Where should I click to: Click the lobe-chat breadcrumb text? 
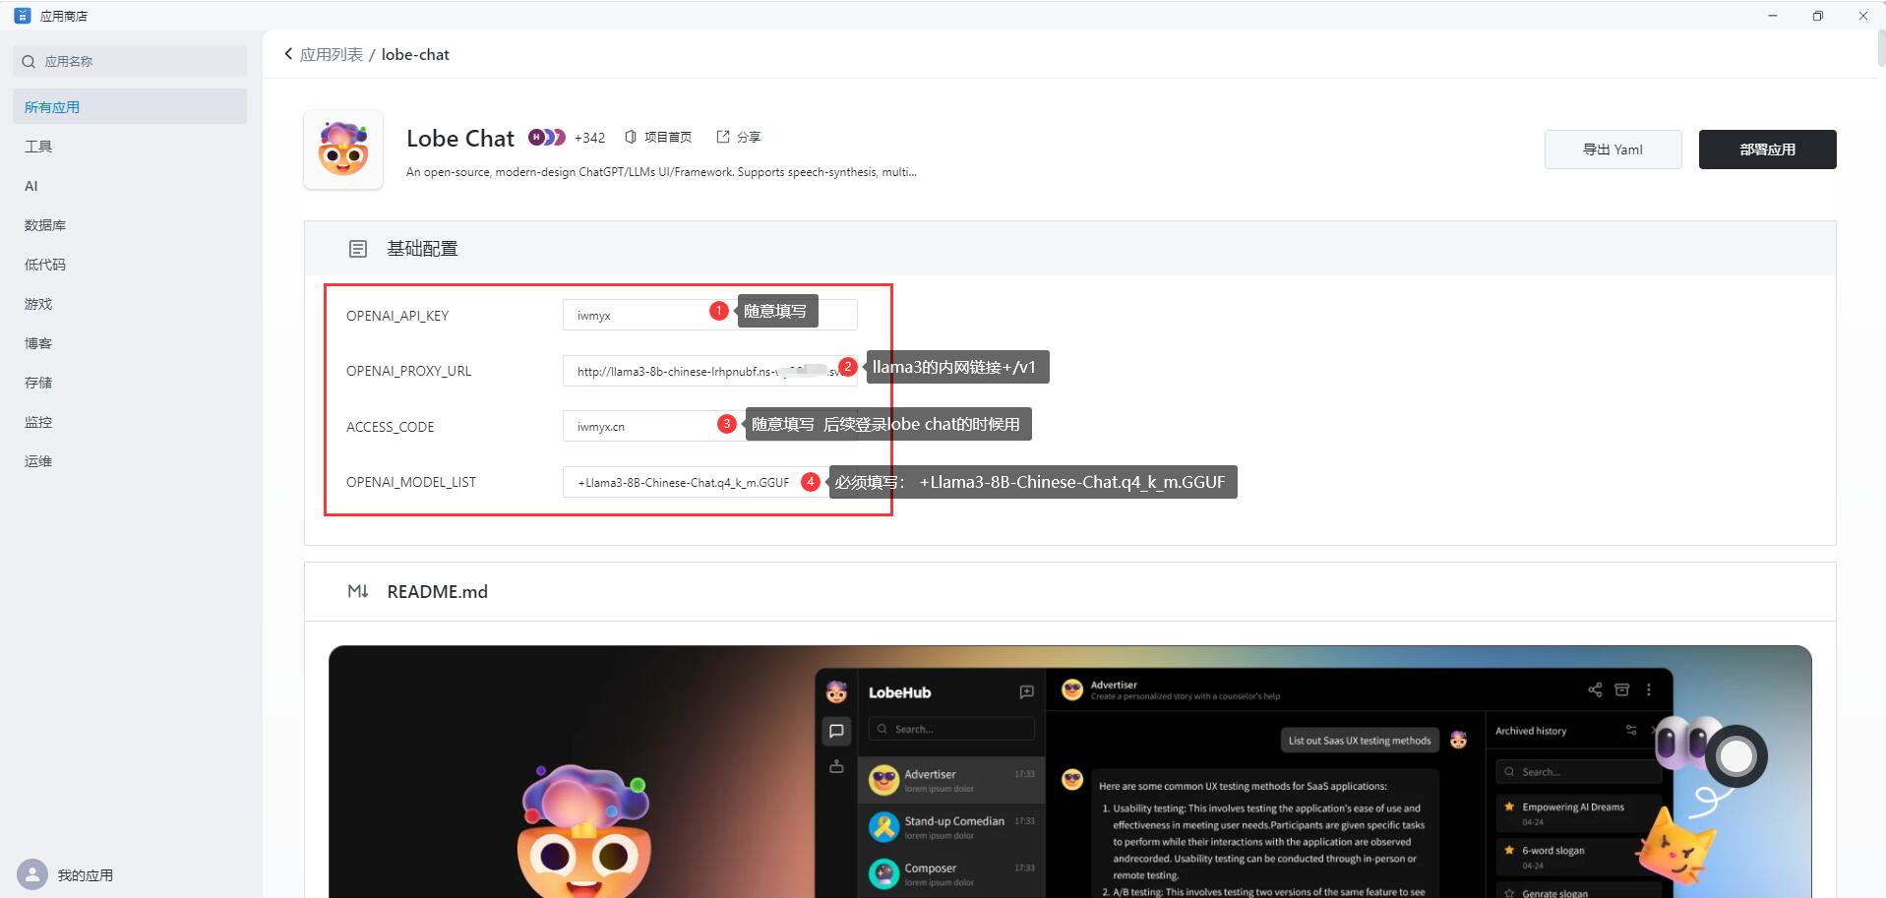(x=415, y=54)
